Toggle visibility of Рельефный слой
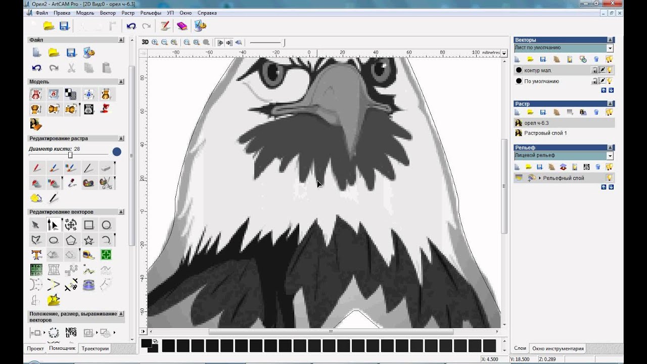Screen dimensions: 647x364 click(610, 178)
